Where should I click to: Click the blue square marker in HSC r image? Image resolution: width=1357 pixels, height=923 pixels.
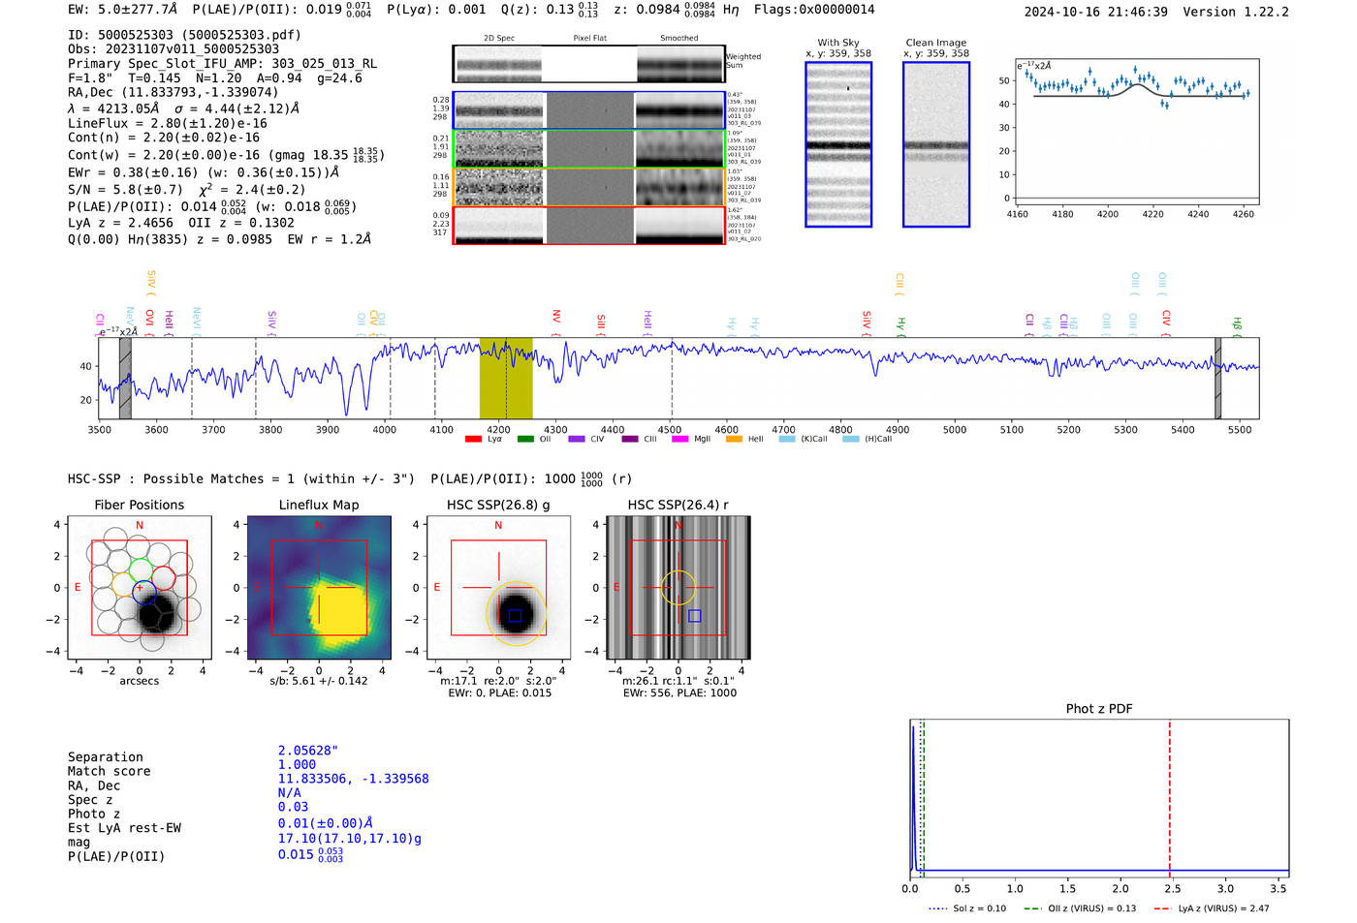pos(694,616)
